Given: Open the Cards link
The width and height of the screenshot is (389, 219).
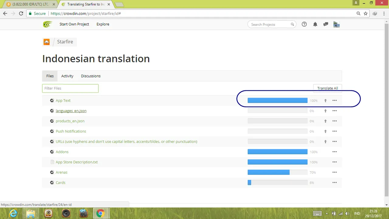Looking at the screenshot, I should coord(60,182).
